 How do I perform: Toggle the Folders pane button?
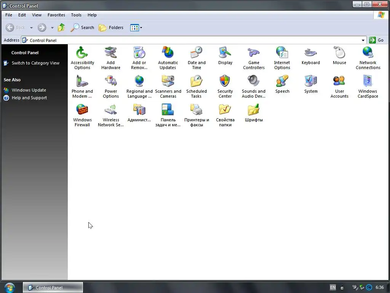(111, 27)
